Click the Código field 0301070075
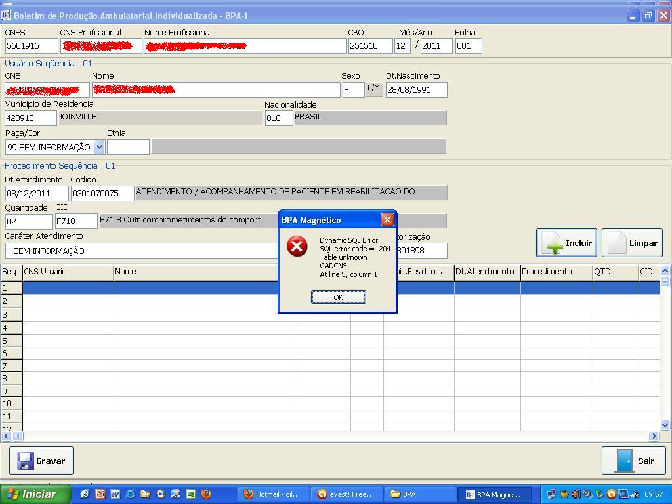Image resolution: width=672 pixels, height=504 pixels. click(x=102, y=194)
